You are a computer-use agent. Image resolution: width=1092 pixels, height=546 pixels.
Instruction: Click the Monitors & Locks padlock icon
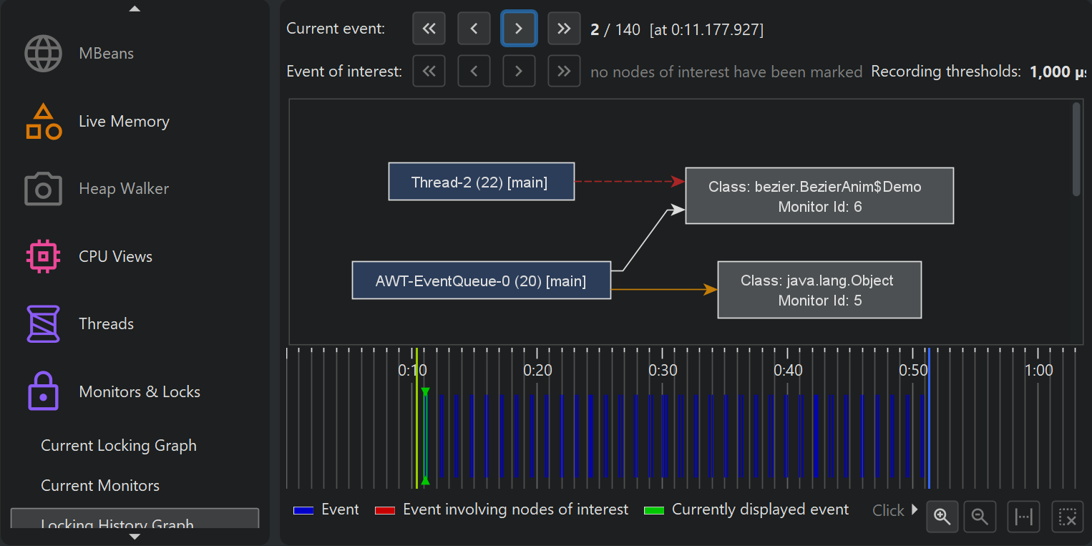tap(43, 391)
